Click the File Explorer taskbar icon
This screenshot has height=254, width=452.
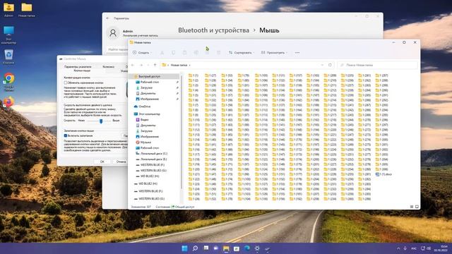[x=226, y=248]
